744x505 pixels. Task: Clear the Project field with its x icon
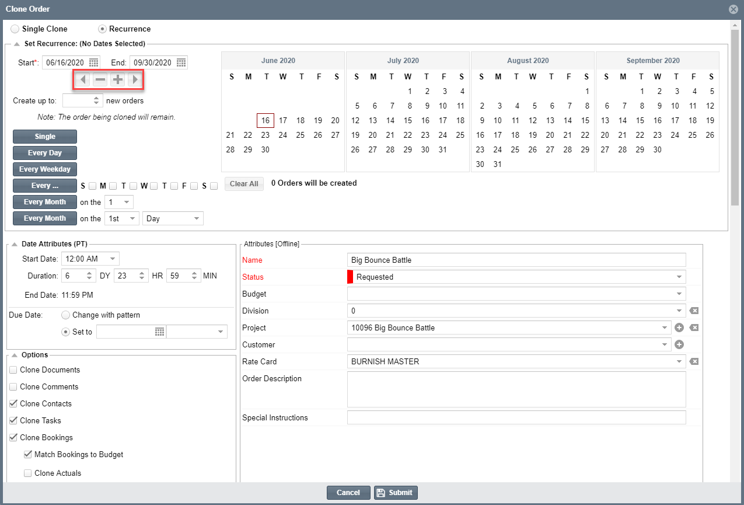pyautogui.click(x=694, y=328)
